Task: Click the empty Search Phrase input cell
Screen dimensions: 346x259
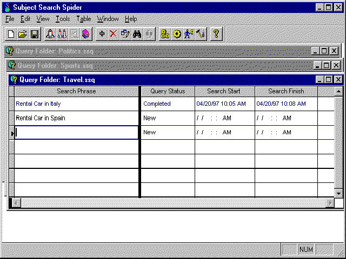Action: click(76, 132)
